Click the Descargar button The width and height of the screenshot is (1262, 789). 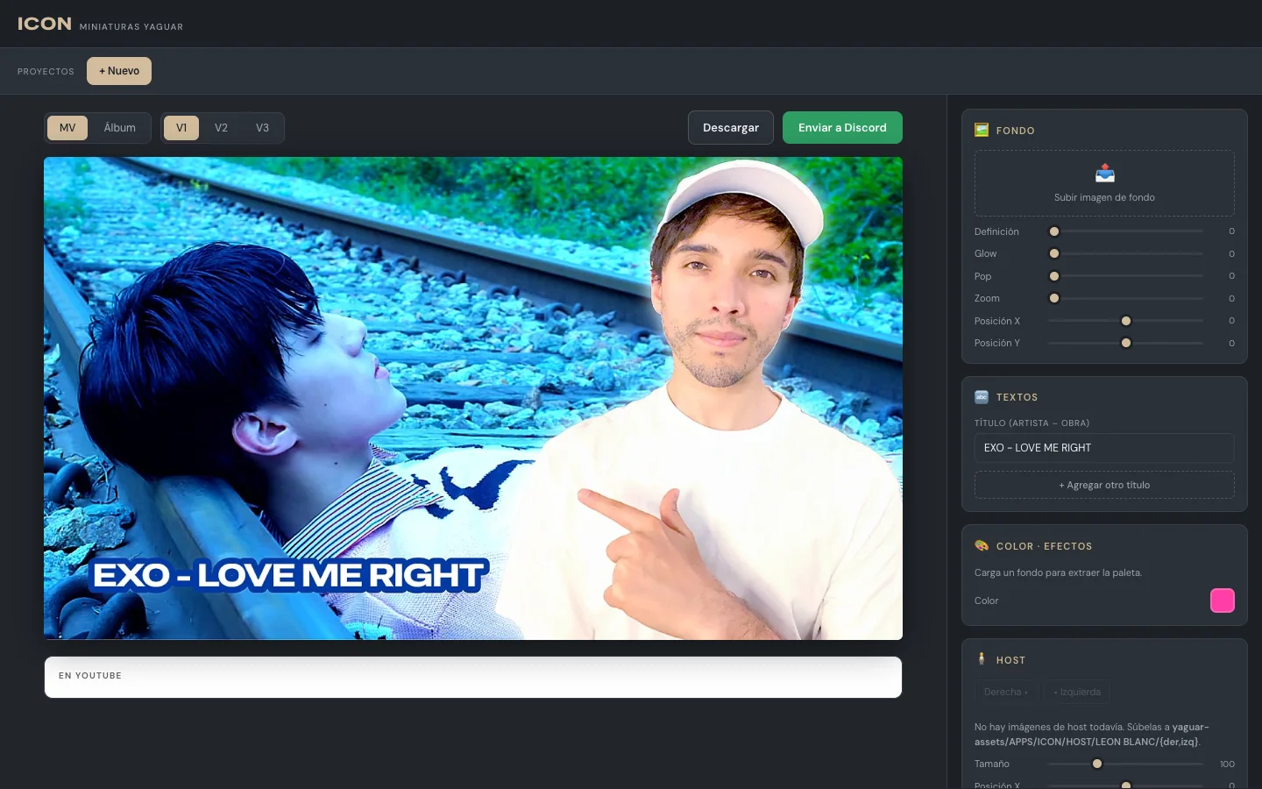(731, 127)
